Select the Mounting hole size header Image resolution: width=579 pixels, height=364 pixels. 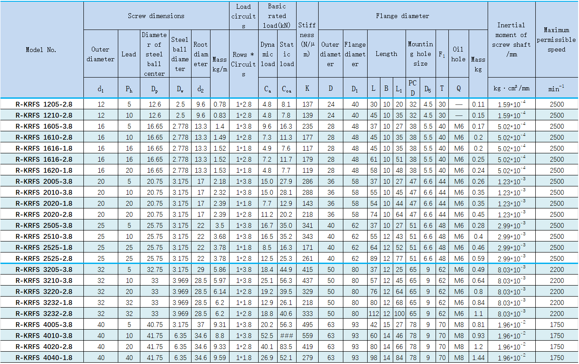pos(421,54)
